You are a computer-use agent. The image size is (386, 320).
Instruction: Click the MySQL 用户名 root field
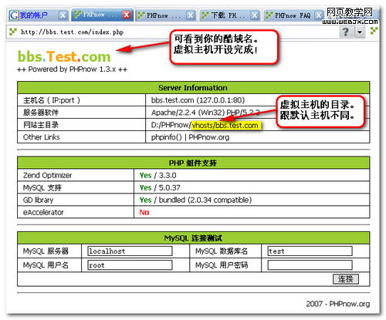pos(130,265)
